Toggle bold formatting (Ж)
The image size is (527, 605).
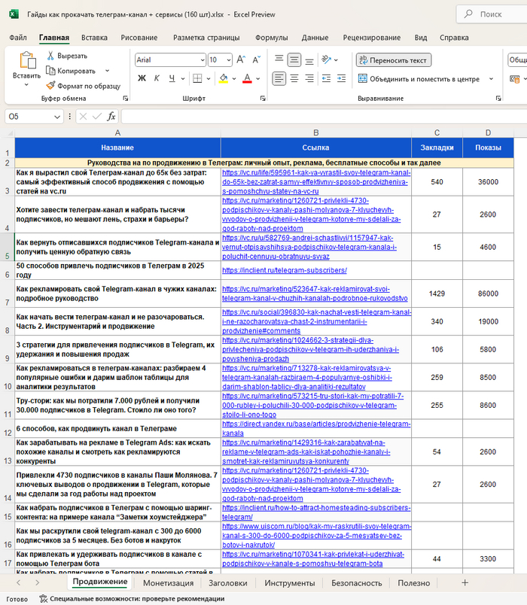coord(142,78)
